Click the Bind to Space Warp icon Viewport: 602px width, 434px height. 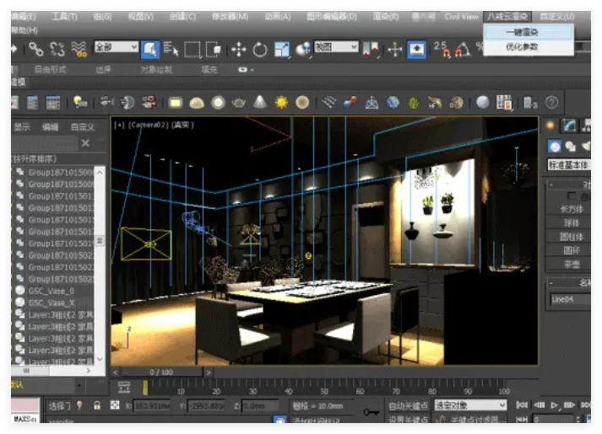79,50
